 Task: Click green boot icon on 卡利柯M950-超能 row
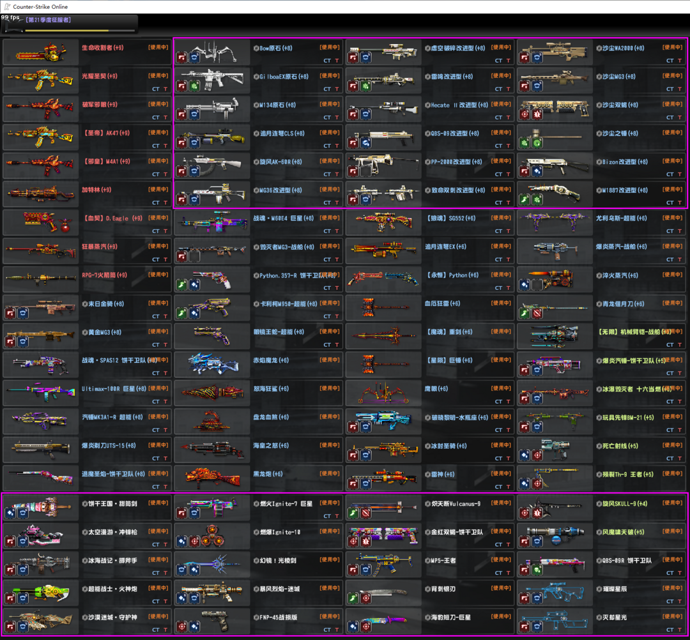click(181, 313)
